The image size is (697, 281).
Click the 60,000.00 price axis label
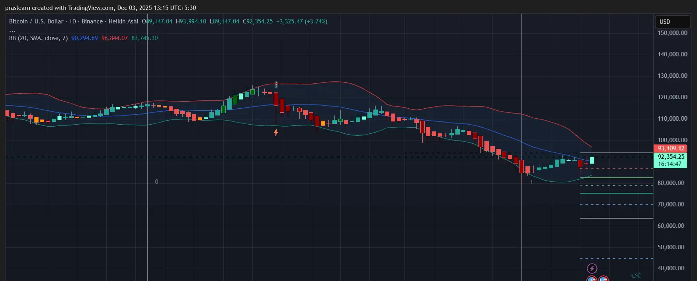pos(671,226)
